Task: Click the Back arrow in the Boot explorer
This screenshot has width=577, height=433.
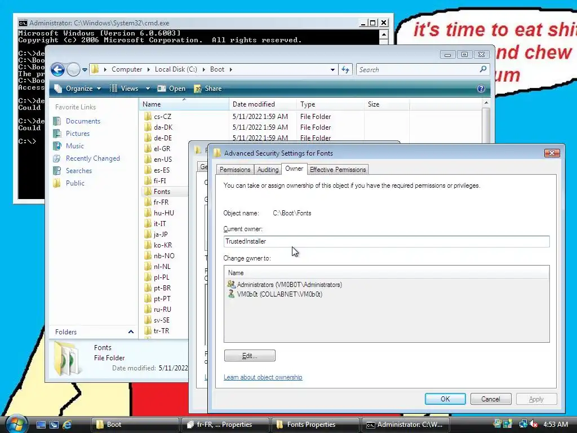Action: click(x=57, y=69)
